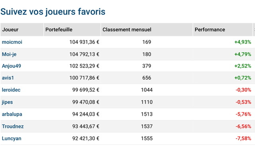Screen dimensions: 255x151
Task: Click Luncyan's -7,58% performance value
Action: tap(243, 139)
